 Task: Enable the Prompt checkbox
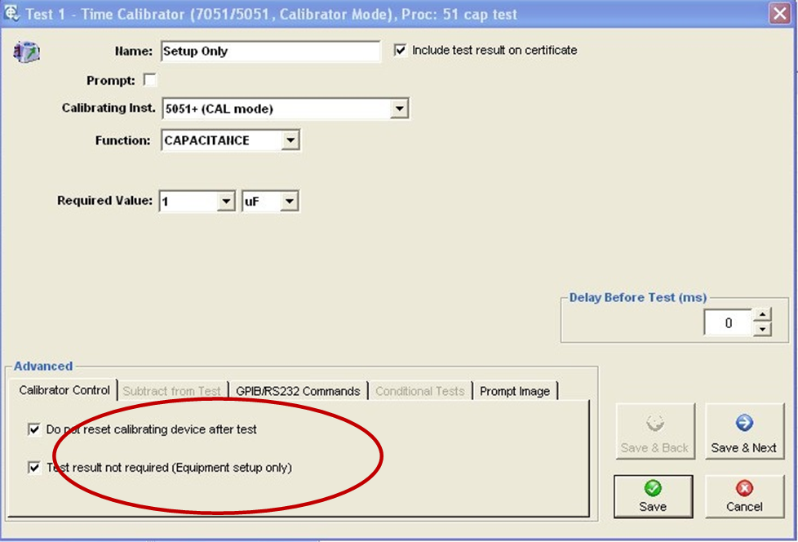(149, 80)
